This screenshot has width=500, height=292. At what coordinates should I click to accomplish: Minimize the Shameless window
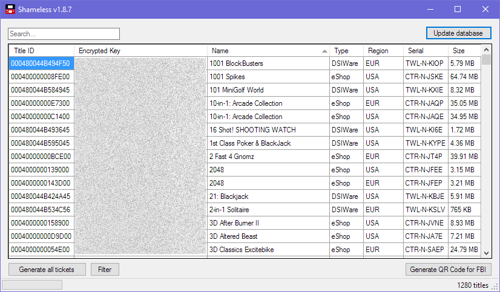click(x=430, y=9)
